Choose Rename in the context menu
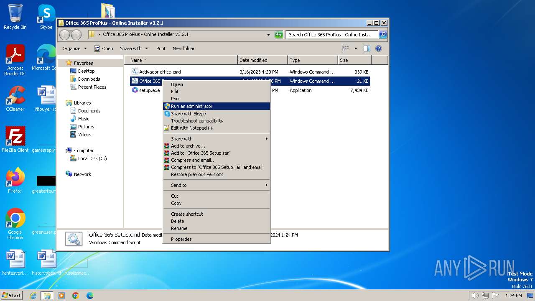 pyautogui.click(x=216, y=228)
